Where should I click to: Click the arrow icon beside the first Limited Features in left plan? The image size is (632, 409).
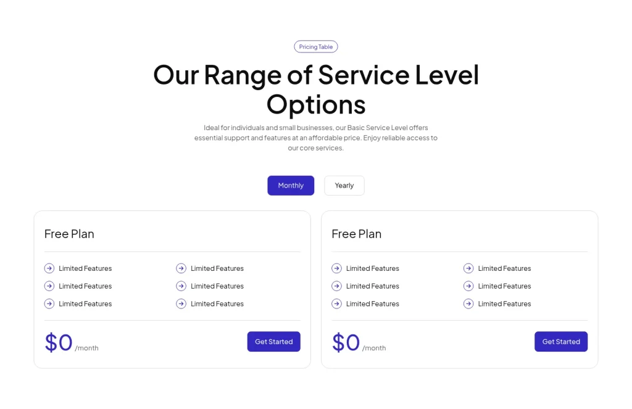click(x=49, y=268)
